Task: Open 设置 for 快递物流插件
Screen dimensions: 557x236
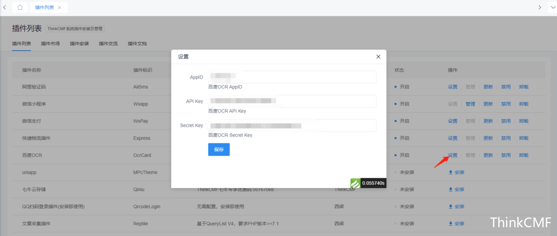Action: point(453,138)
